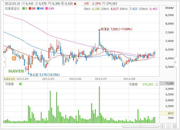Click the 2012.07 axis date label
Viewport: 180px width, 130px height.
pos(101,79)
